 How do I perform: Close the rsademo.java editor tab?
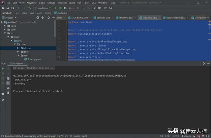[x=159, y=18]
